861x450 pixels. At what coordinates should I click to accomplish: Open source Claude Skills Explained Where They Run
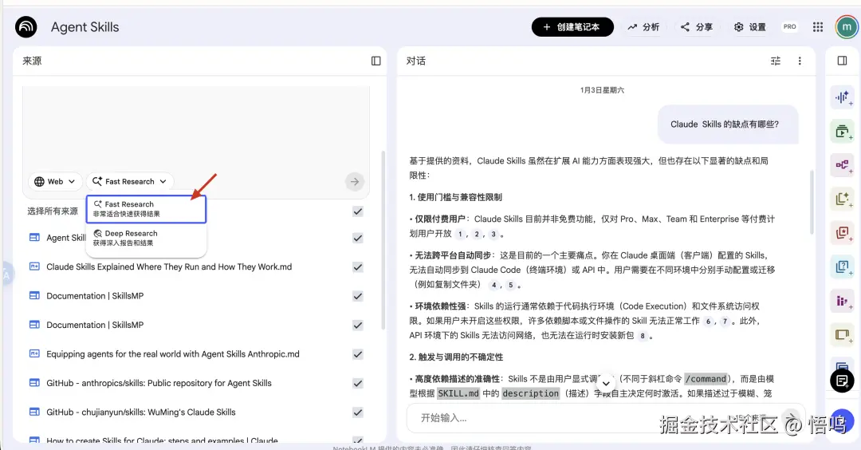click(x=169, y=266)
